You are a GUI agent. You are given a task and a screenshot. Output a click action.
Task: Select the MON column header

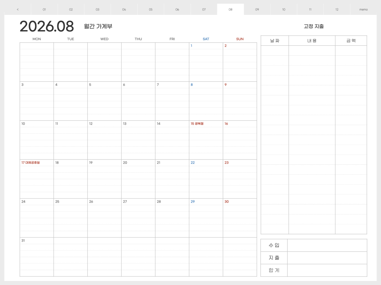37,39
